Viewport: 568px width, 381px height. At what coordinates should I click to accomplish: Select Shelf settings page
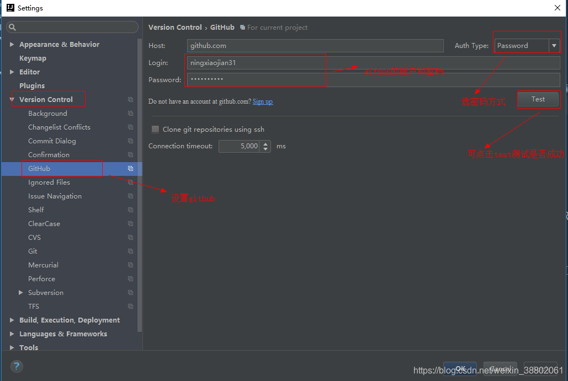[36, 210]
